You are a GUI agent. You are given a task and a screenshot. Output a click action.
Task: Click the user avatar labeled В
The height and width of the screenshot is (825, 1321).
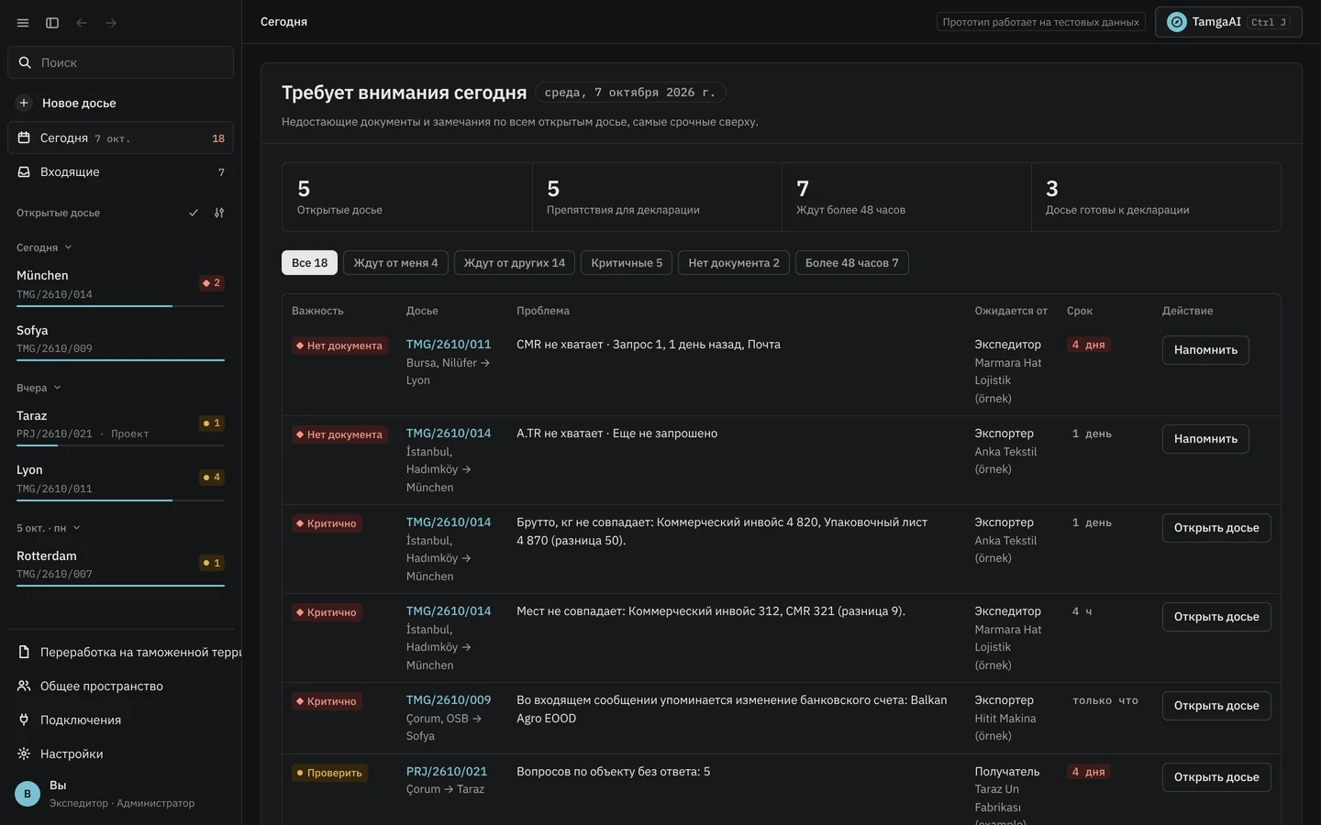(28, 794)
